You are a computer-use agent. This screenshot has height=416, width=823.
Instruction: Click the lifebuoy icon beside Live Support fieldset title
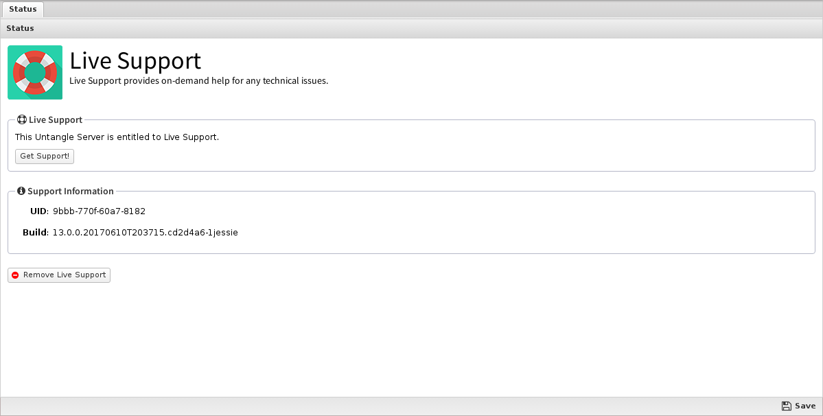click(21, 119)
